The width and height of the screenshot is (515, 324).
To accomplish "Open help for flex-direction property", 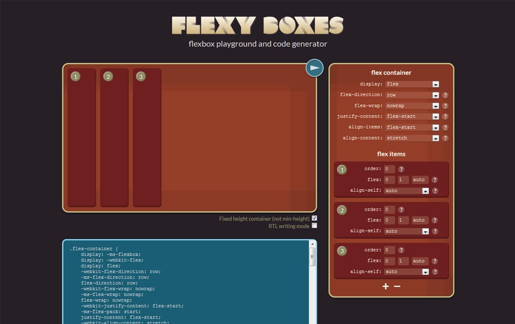I will (444, 94).
